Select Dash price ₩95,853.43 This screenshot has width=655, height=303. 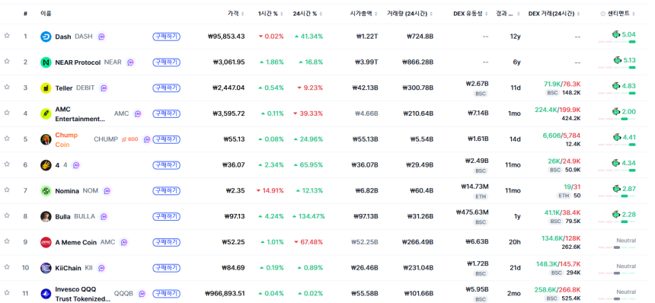226,37
